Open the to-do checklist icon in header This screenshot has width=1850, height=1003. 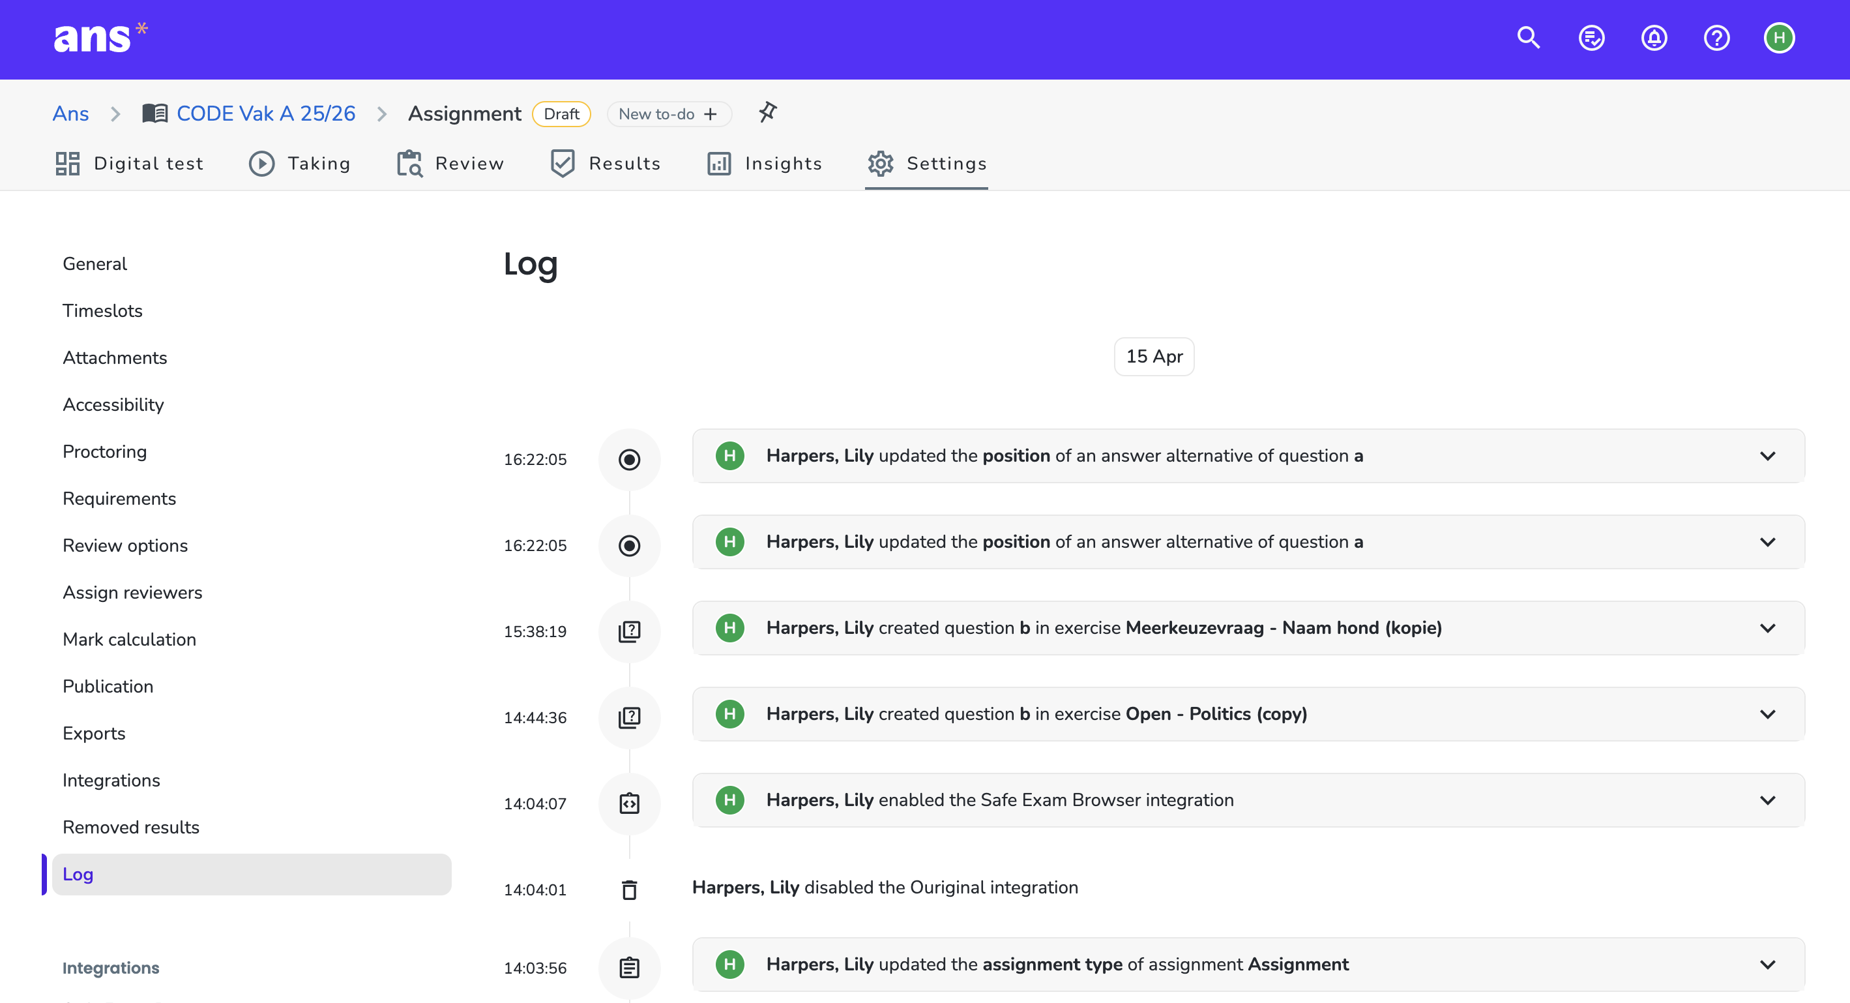[1591, 38]
